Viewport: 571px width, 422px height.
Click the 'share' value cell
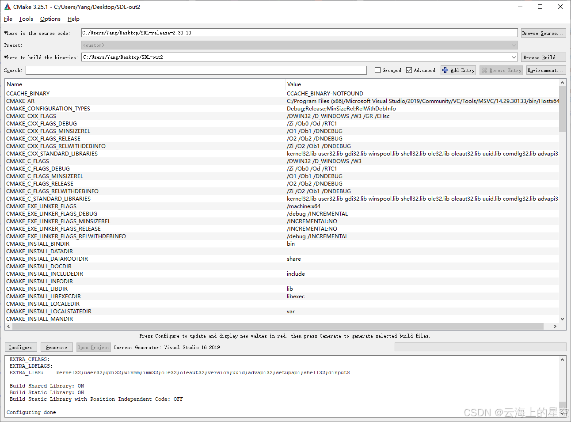(x=293, y=259)
